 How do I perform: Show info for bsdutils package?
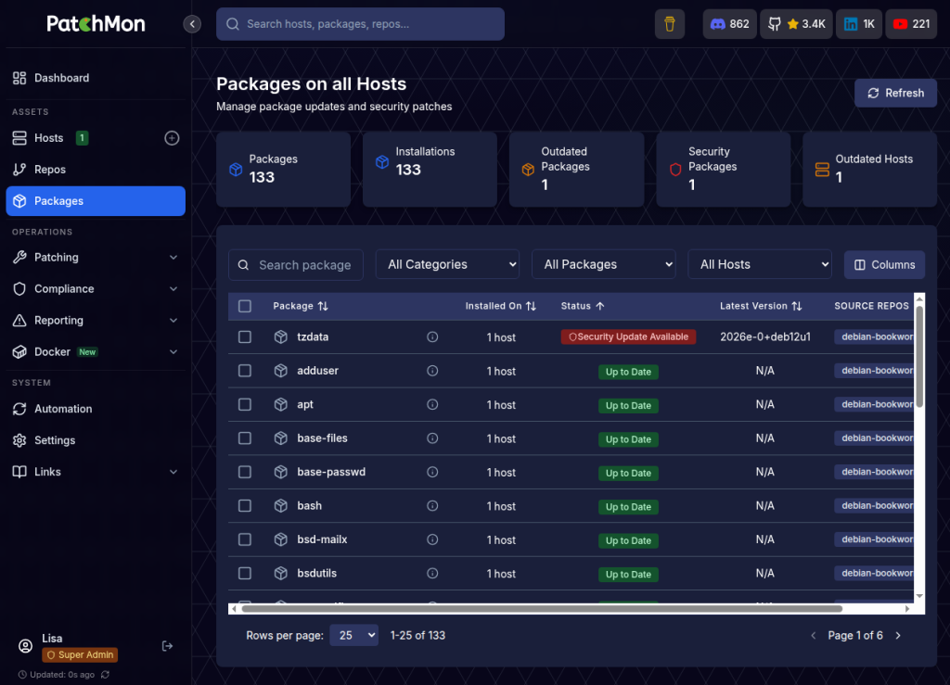(x=432, y=573)
